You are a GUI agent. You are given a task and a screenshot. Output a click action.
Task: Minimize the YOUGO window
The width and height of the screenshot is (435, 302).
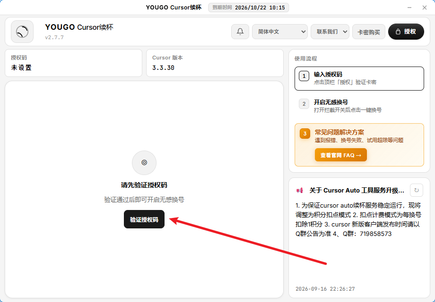409,8
